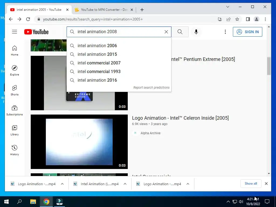Open Explore in sidebar
Image resolution: width=276 pixels, height=207 pixels.
[x=15, y=71]
